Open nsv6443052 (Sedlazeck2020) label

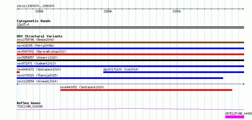(x=82, y=87)
